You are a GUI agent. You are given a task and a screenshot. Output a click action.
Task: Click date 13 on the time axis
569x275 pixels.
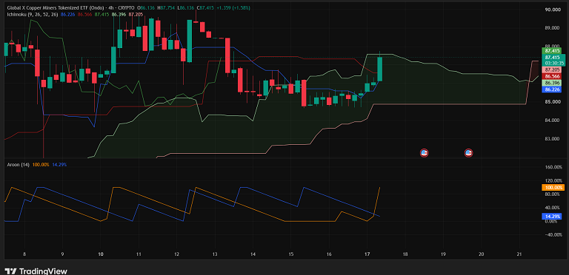[215, 254]
